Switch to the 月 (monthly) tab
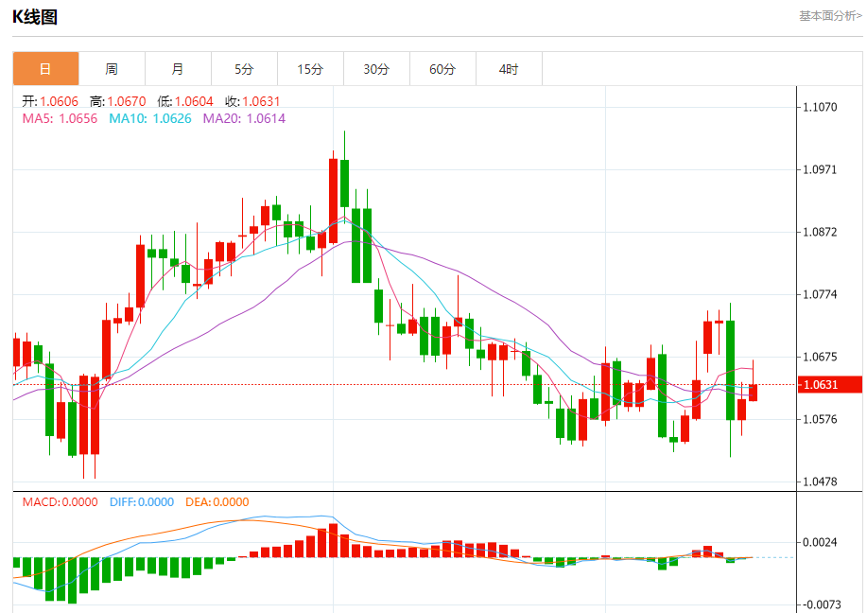 [178, 69]
